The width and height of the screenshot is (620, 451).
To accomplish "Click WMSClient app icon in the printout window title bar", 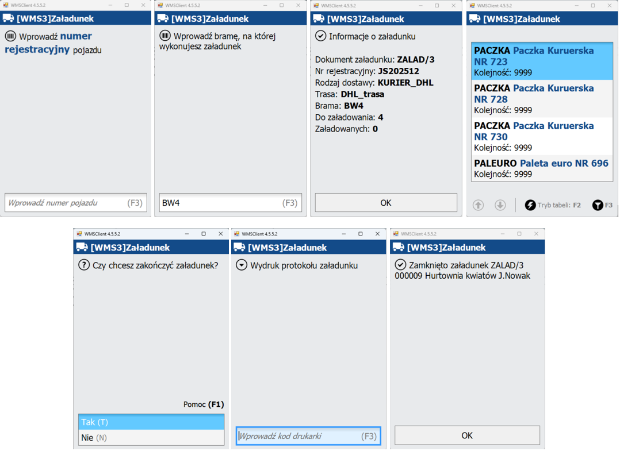I will point(236,234).
